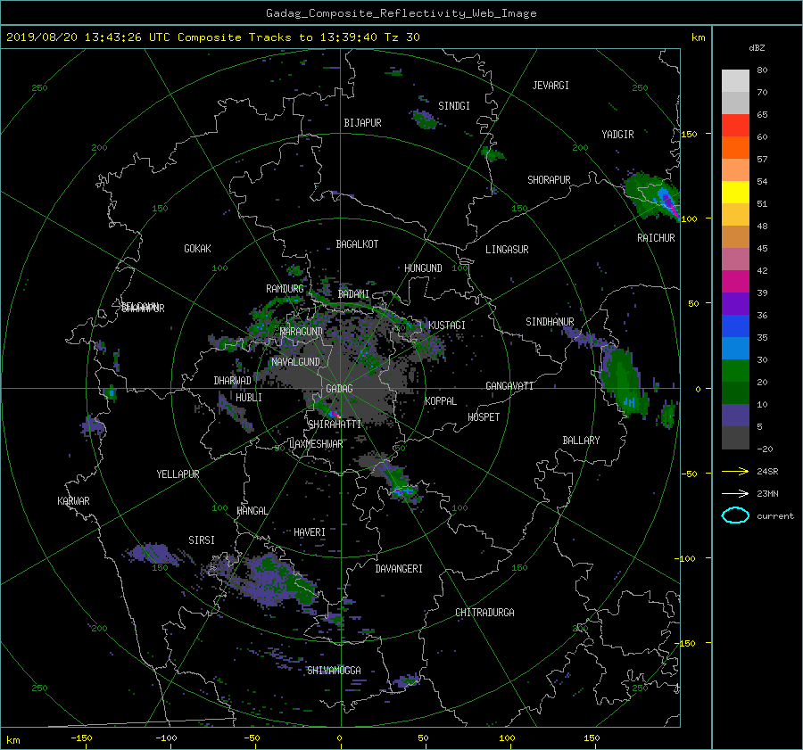The image size is (803, 750).
Task: Click the RAICHUR city label
Action: tap(656, 238)
